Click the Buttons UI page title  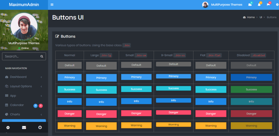coord(68,18)
